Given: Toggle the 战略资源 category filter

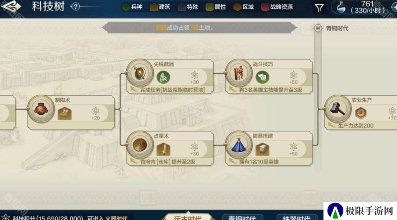Looking at the screenshot, I should [277, 7].
